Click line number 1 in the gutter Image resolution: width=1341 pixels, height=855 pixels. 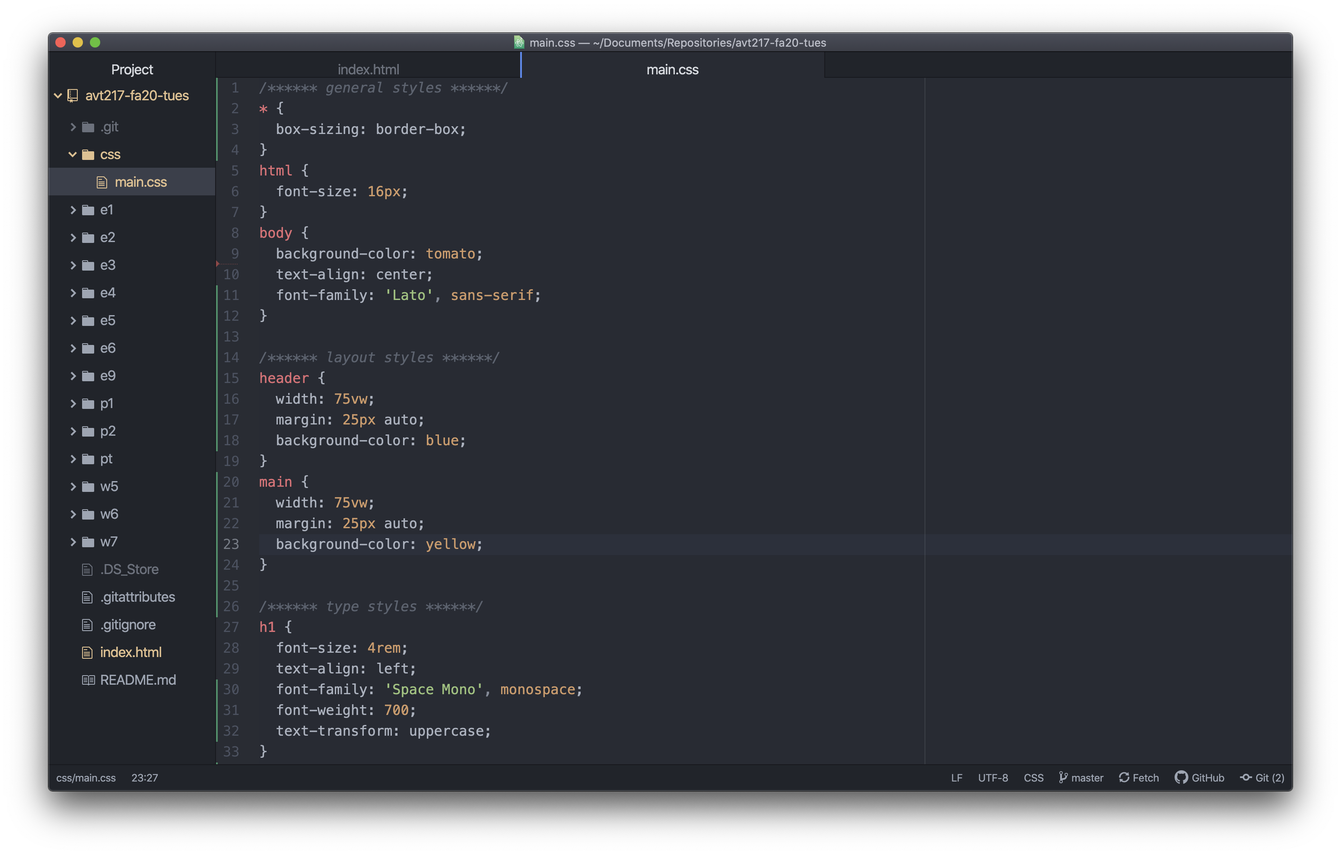coord(235,87)
